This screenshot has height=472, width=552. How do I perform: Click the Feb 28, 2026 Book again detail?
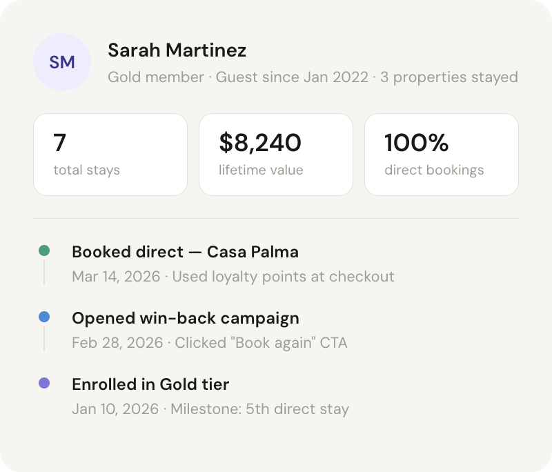209,343
